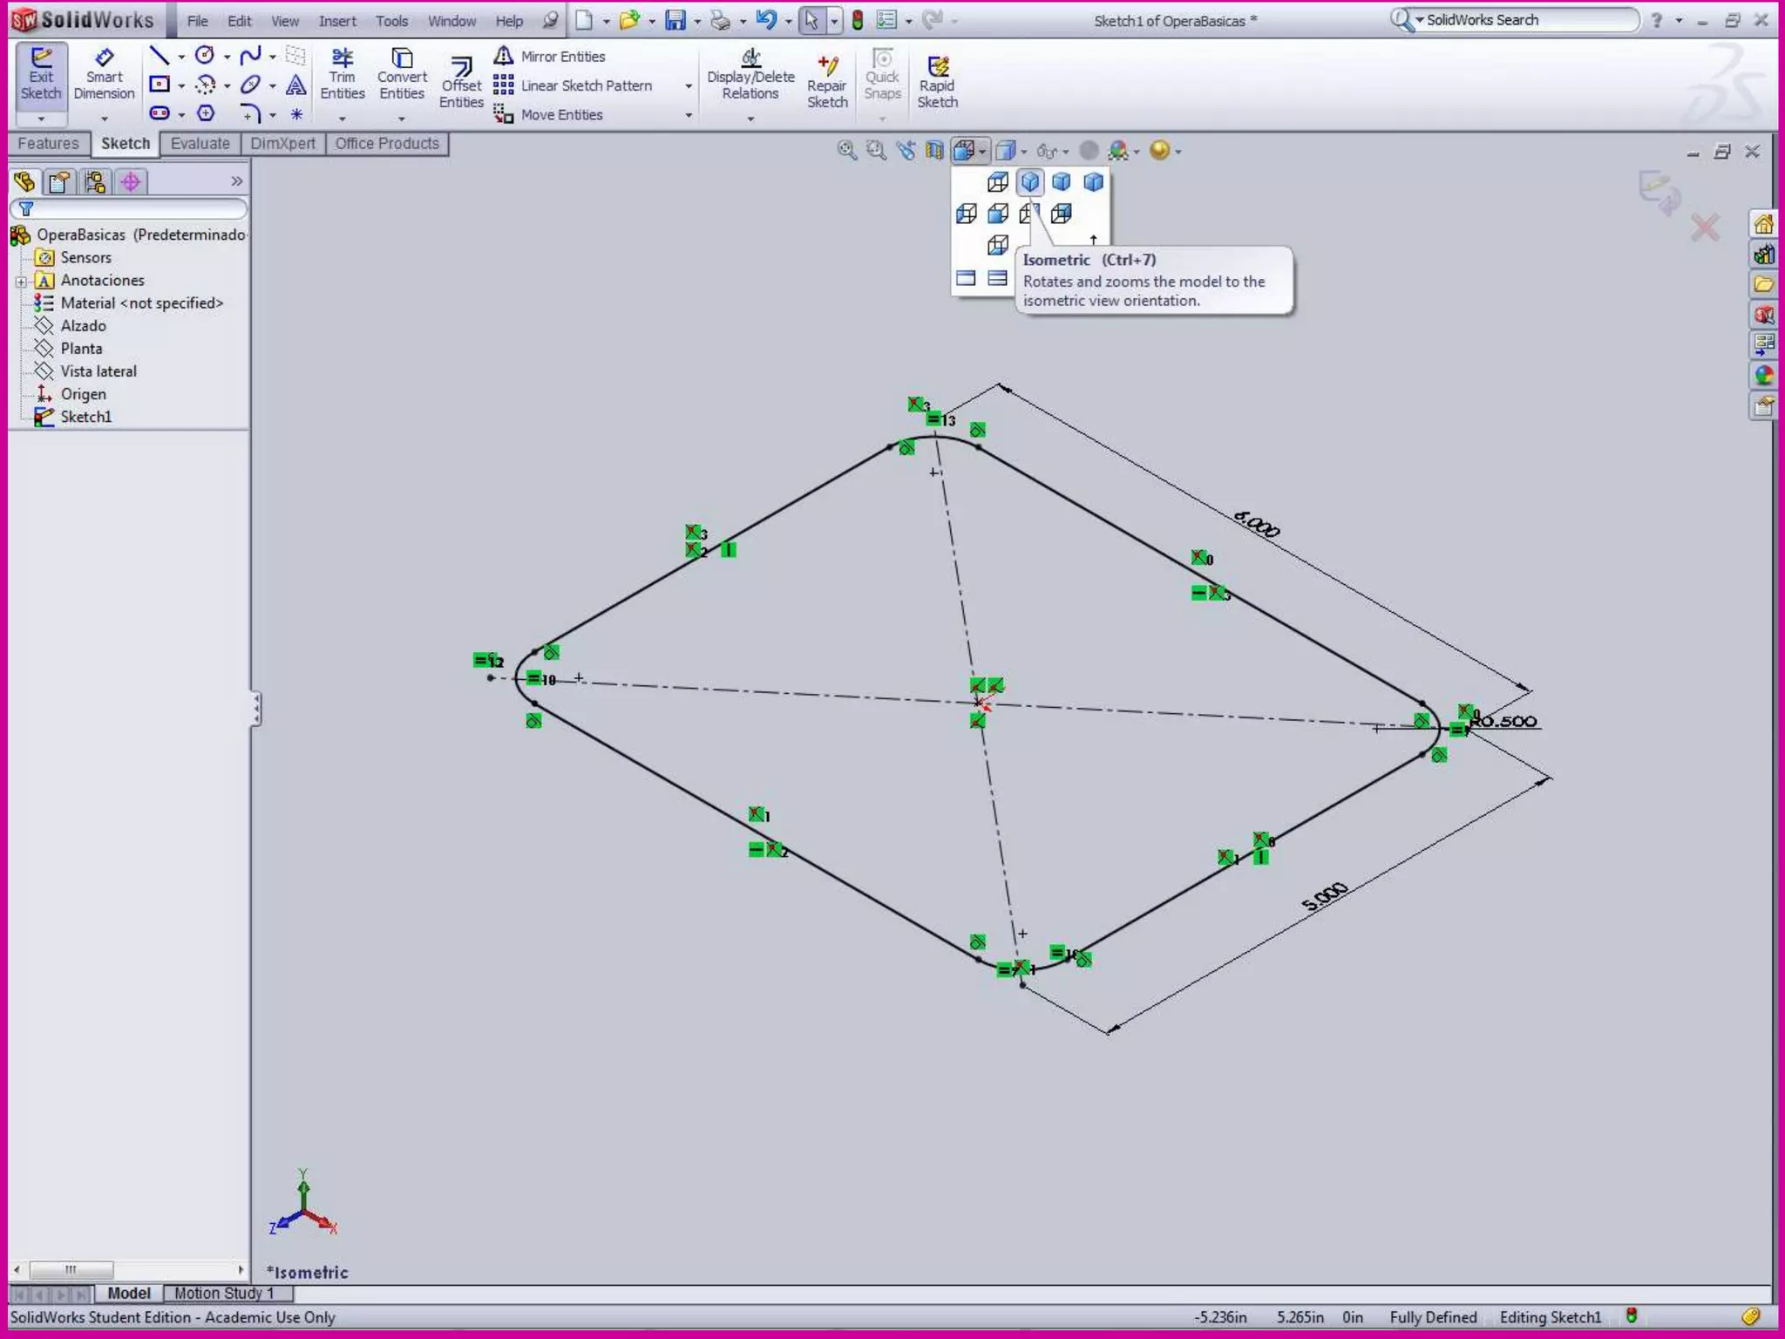Select the Isometric view icon

(x=1029, y=181)
